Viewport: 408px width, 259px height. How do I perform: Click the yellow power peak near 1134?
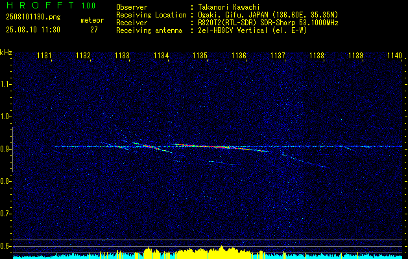148,252
